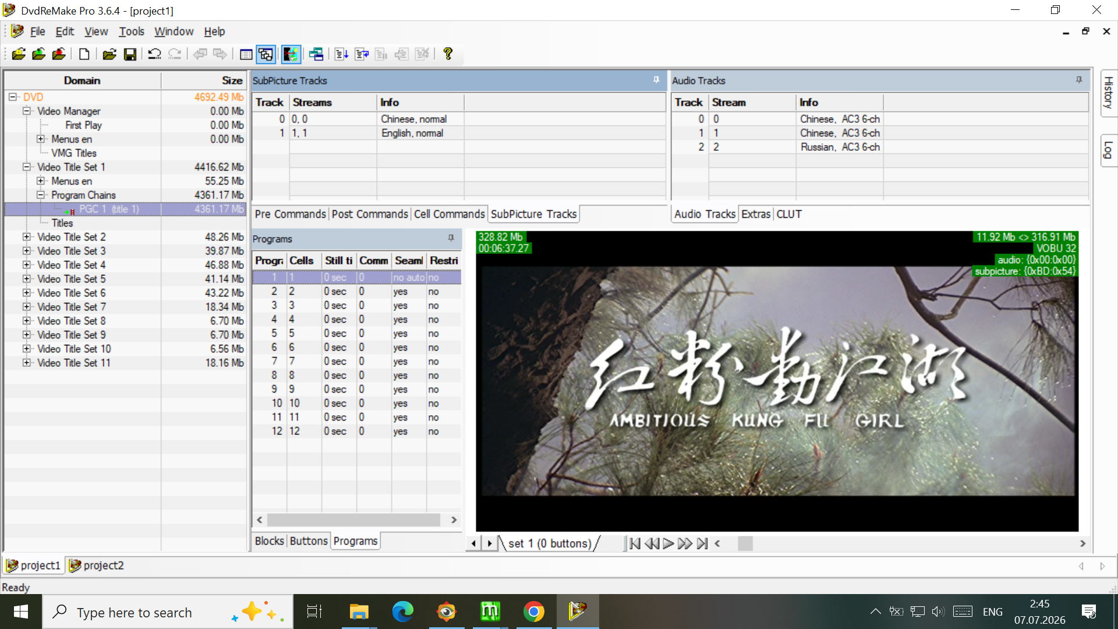Click the Programs list horizontal scrollbar thumb

tap(353, 520)
